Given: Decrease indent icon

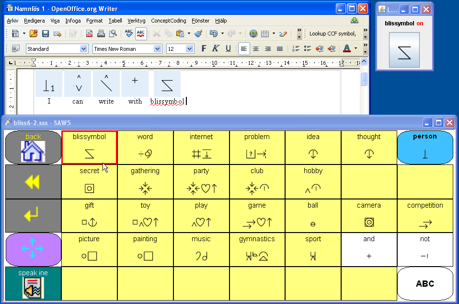Looking at the screenshot, I should pyautogui.click(x=320, y=48).
